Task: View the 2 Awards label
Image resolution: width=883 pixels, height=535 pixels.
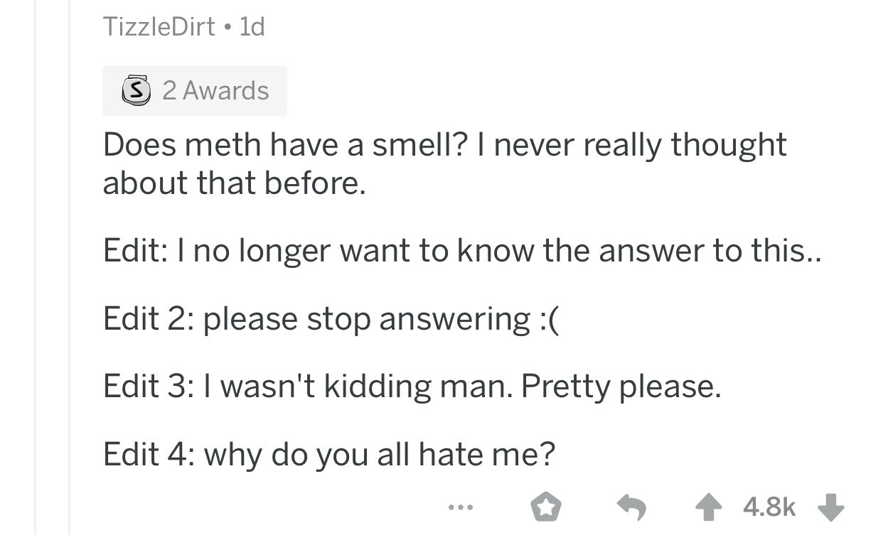Action: click(215, 91)
